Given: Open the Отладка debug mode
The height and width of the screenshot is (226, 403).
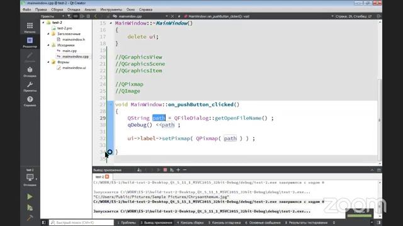Looking at the screenshot, I should [x=30, y=72].
